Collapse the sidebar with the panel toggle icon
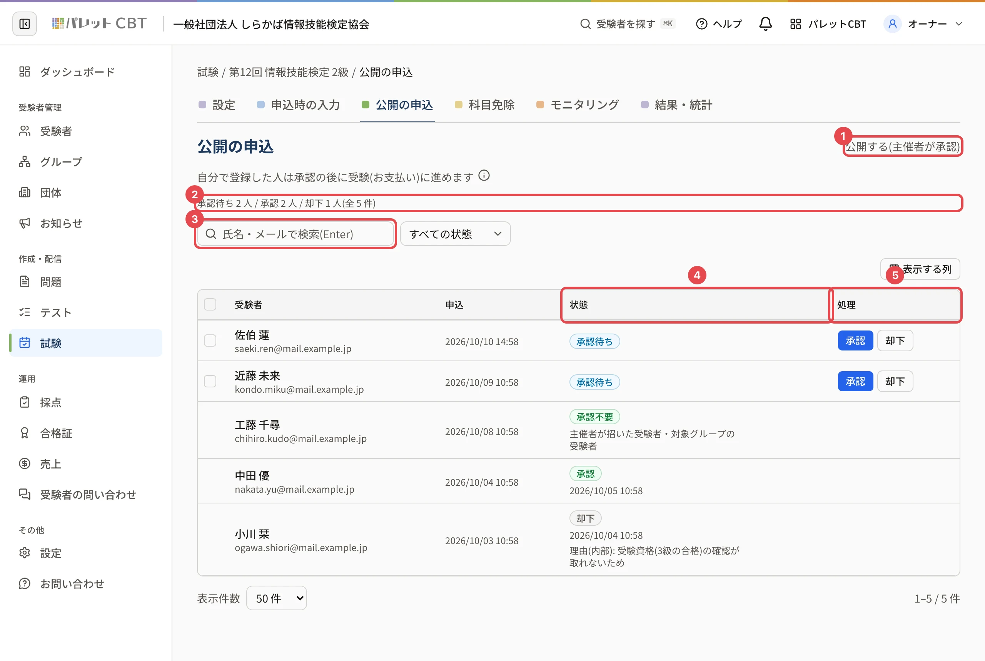985x661 pixels. 25,24
